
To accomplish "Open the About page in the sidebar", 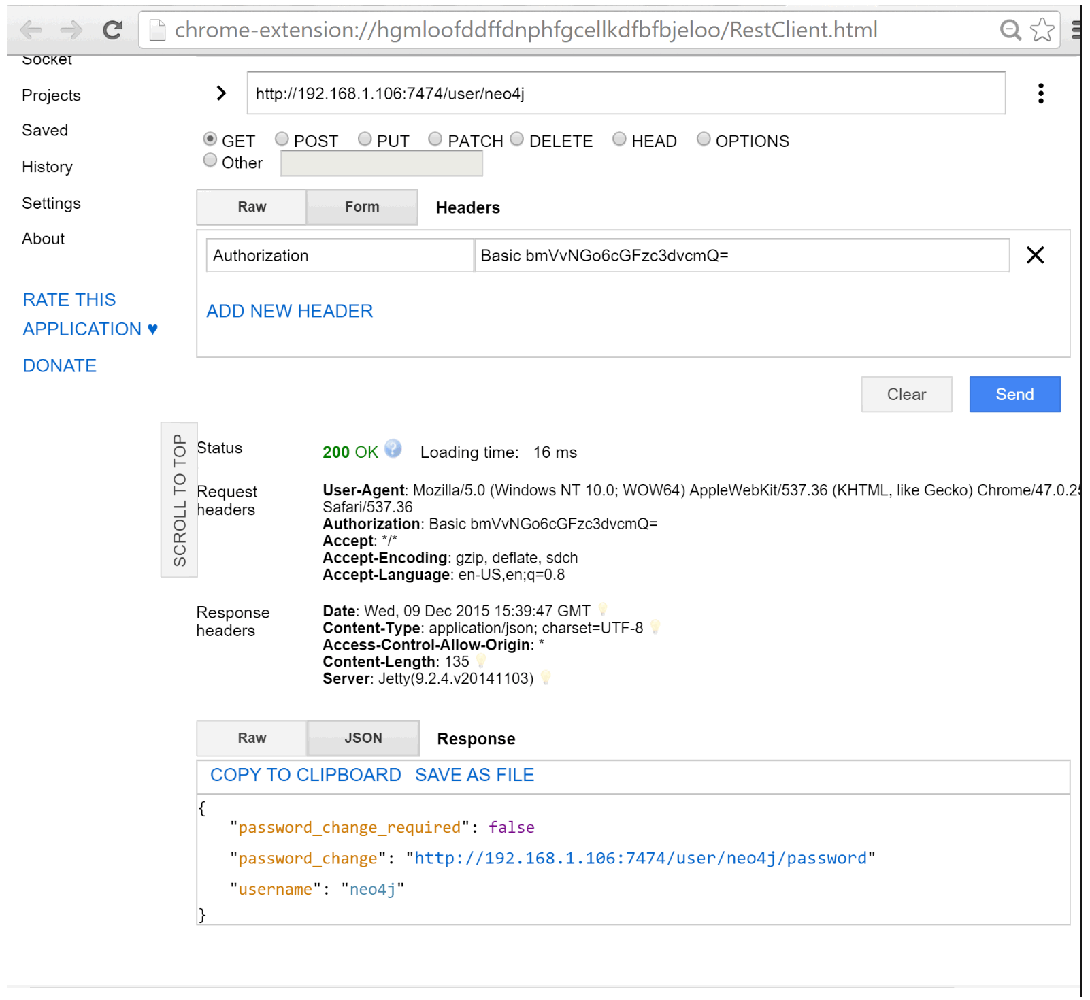I will tap(43, 239).
